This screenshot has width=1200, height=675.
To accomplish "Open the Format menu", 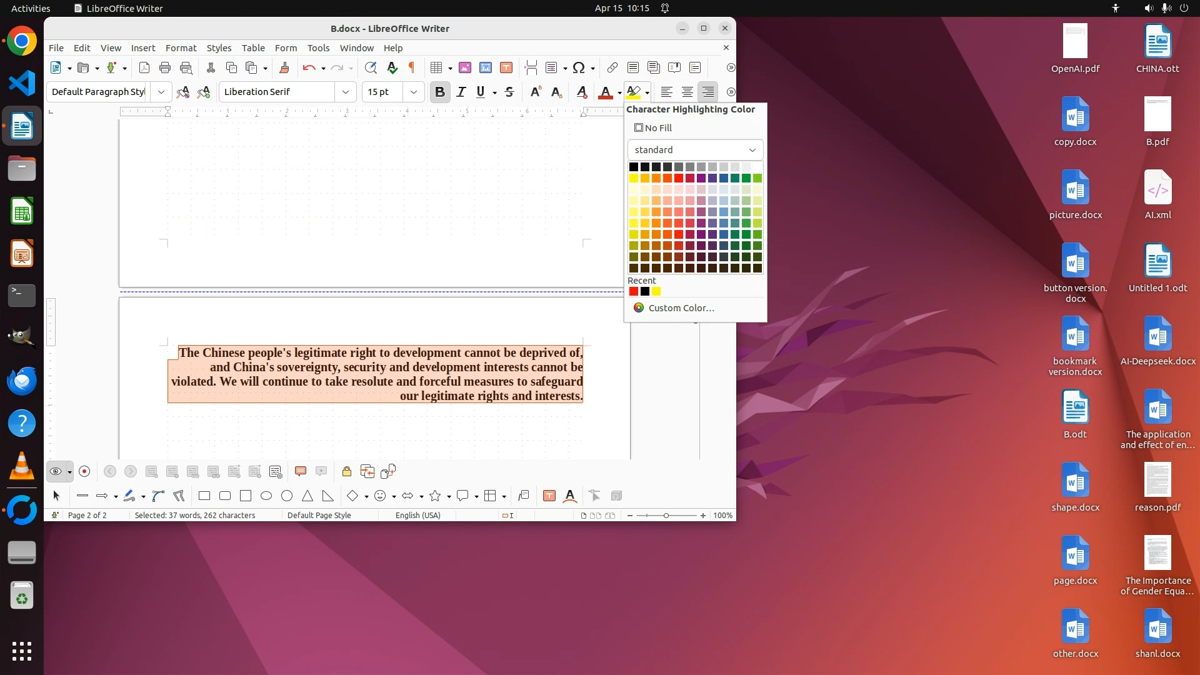I will click(x=181, y=47).
